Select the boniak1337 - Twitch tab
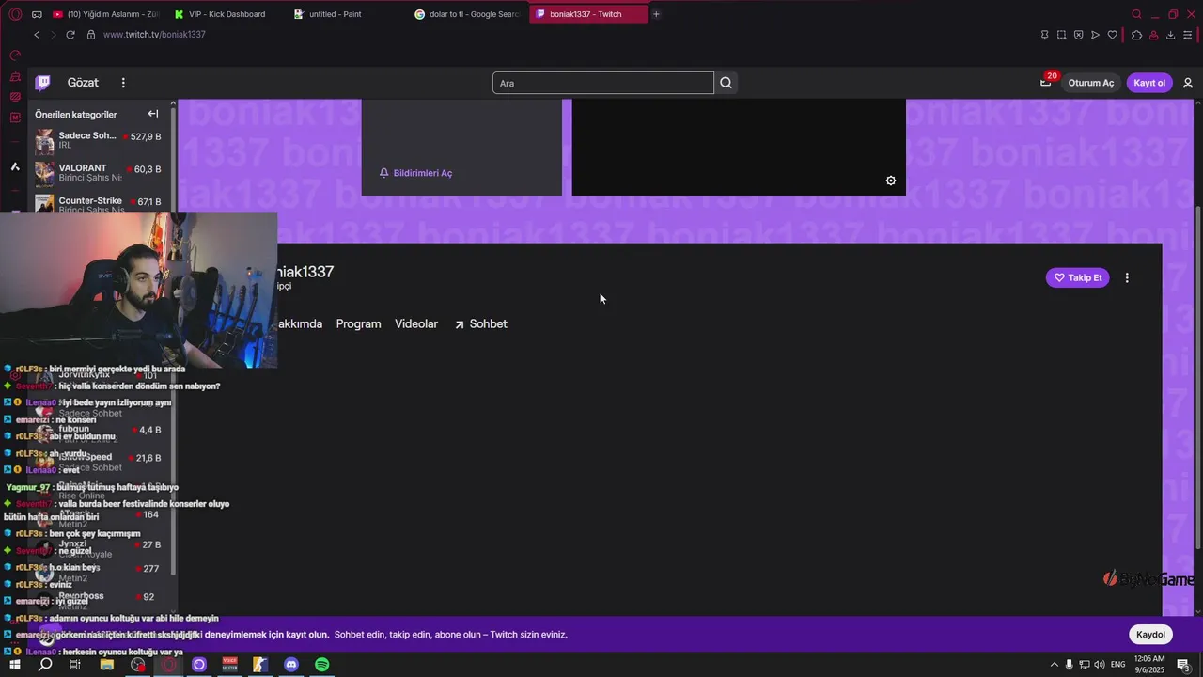This screenshot has height=677, width=1203. click(x=587, y=14)
